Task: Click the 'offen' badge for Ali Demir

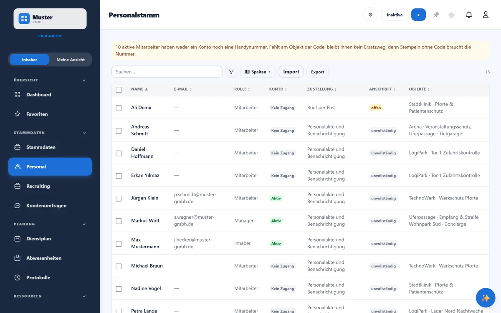Action: 376,108
